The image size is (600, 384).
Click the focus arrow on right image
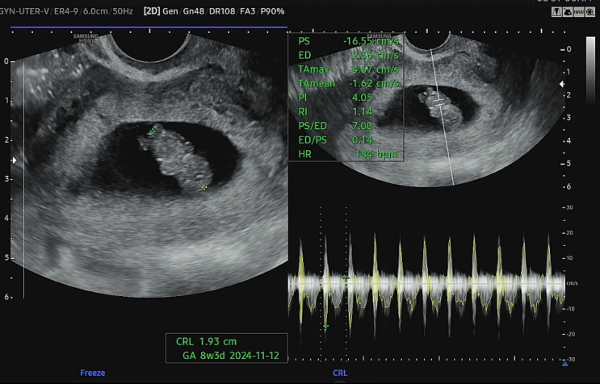pos(562,84)
